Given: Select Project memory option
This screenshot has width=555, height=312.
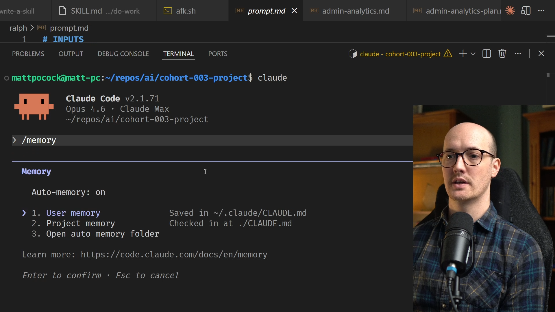Looking at the screenshot, I should point(81,224).
